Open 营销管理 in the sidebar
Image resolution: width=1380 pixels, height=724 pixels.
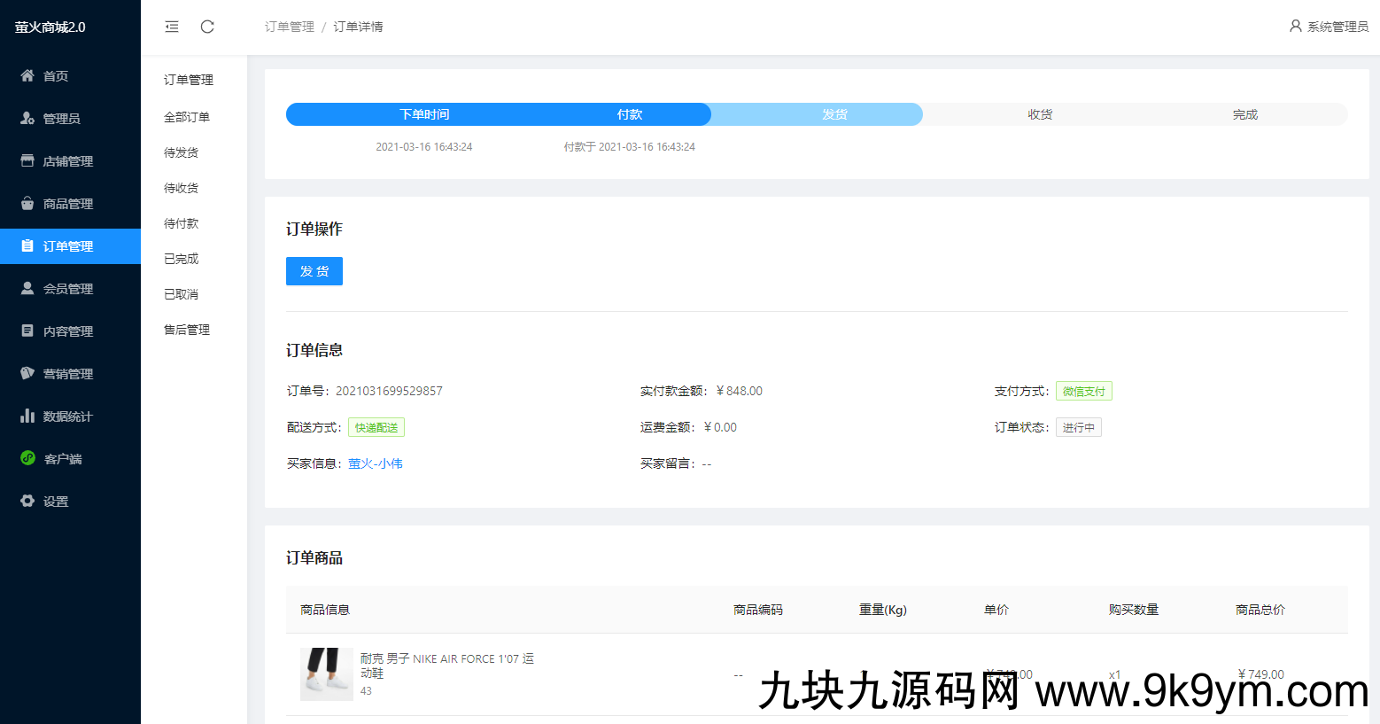(x=68, y=374)
